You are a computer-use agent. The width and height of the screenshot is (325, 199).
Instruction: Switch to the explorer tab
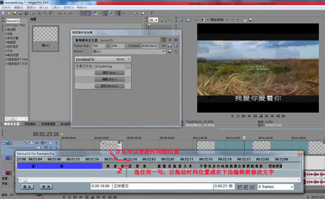tap(48, 124)
